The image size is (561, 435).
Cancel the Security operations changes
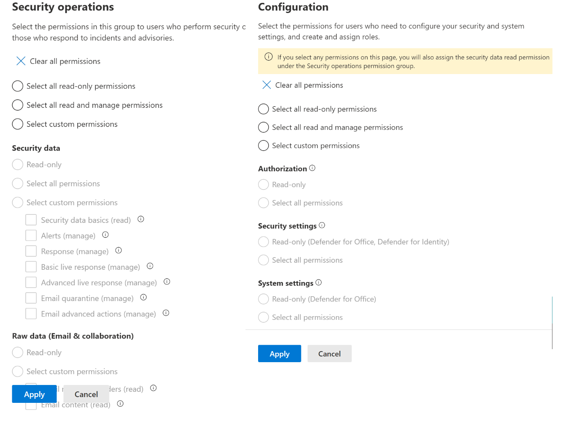[86, 394]
